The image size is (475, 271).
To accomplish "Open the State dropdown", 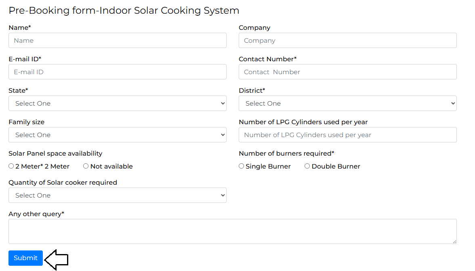I will click(x=117, y=103).
